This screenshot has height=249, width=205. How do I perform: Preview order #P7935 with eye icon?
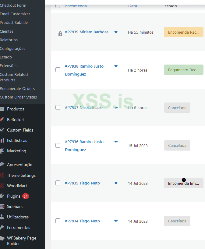(x=116, y=183)
